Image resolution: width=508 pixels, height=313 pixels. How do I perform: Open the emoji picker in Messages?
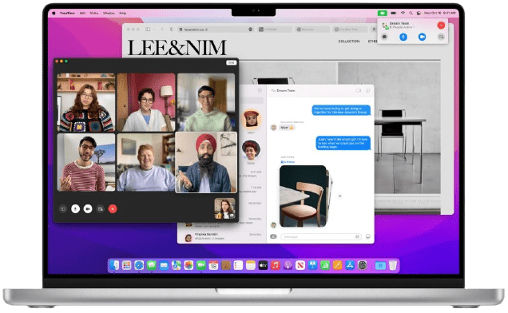pos(368,236)
